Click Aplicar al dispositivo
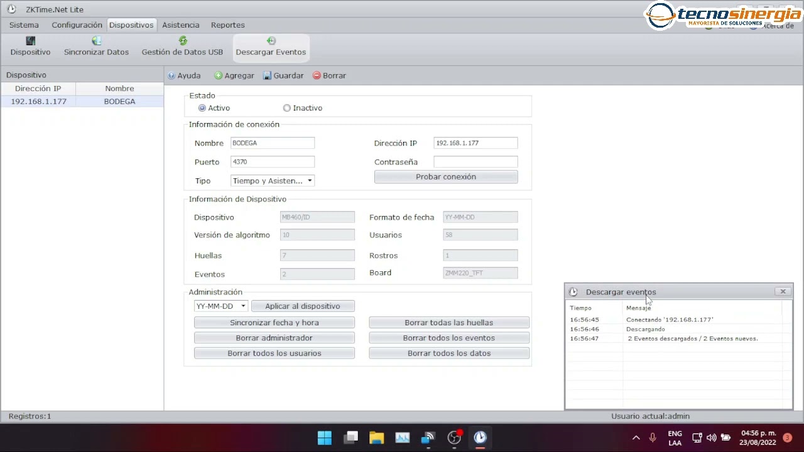Viewport: 804px width, 452px height. click(303, 306)
